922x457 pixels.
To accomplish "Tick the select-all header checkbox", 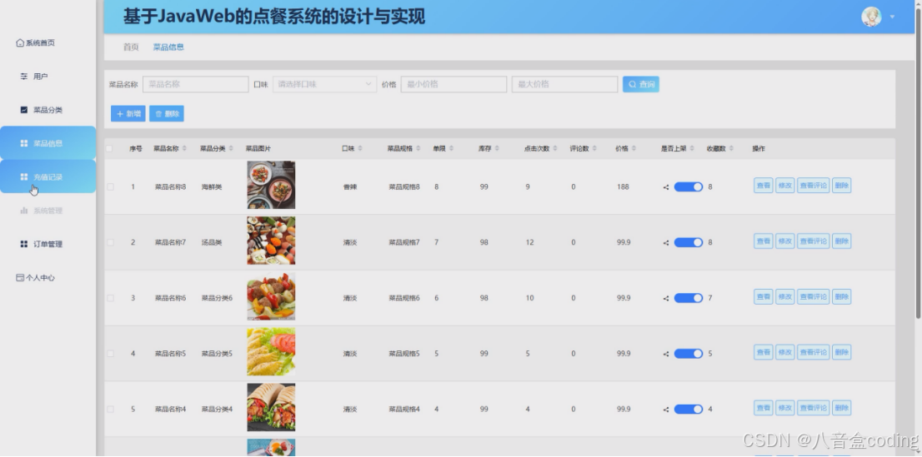I will click(109, 149).
